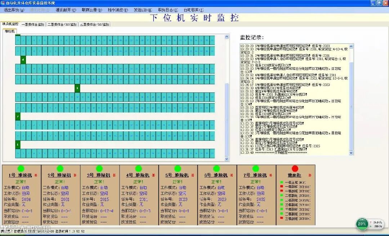389x236 pixels.
Task: Open the 通讯断开(C) menu
Action: point(66,10)
